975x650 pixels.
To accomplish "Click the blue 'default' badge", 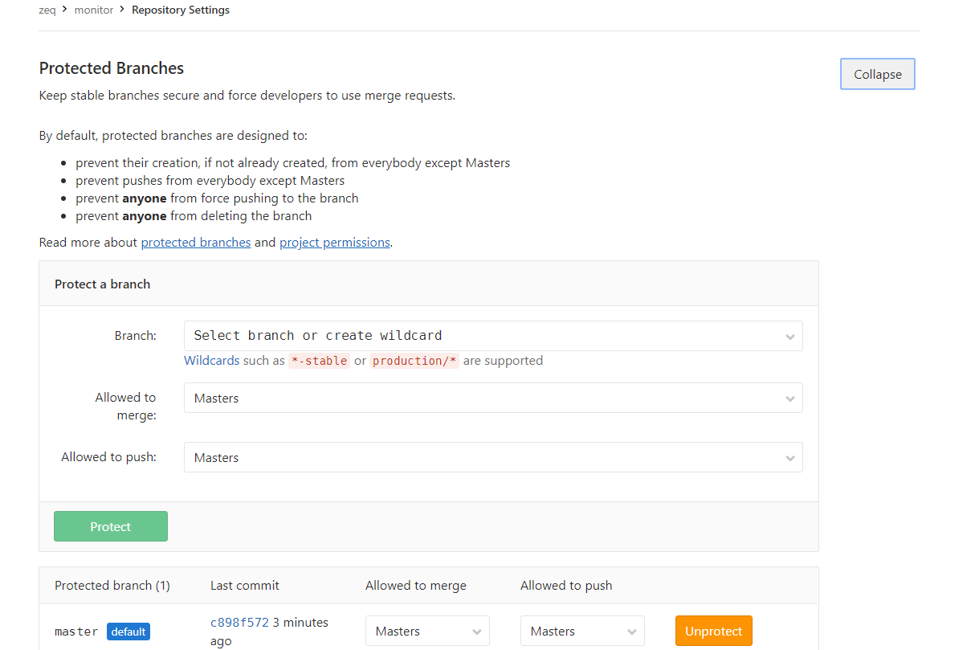I will (x=129, y=632).
